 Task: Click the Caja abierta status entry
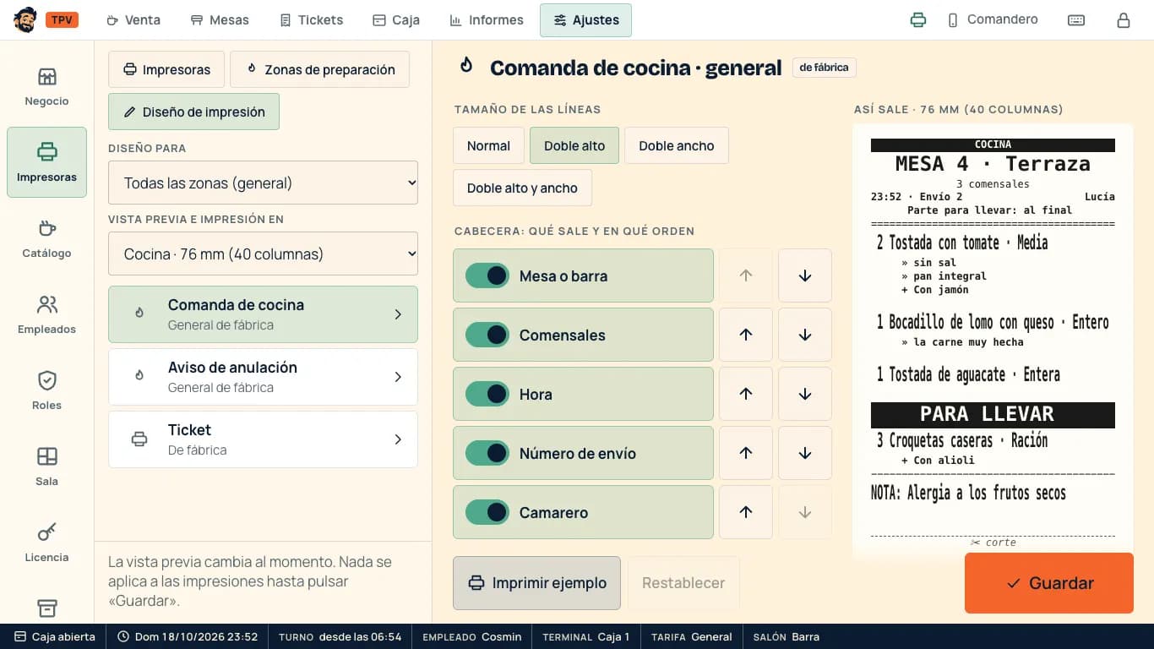pyautogui.click(x=54, y=636)
